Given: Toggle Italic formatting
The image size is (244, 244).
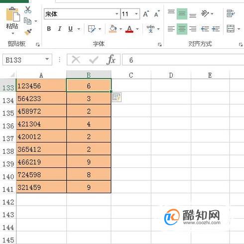Looking at the screenshot, I should pos(60,29).
